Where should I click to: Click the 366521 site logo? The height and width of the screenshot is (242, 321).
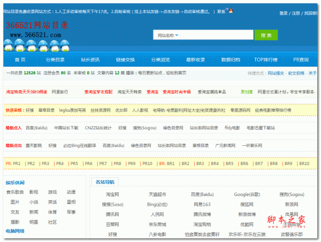coord(37,36)
